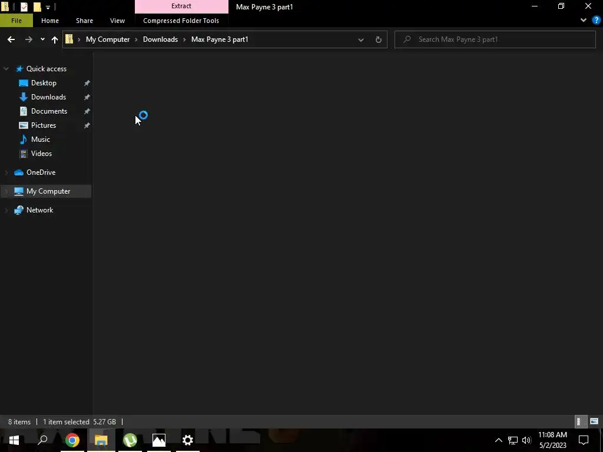
Task: Open address bar history dropdown
Action: point(361,39)
